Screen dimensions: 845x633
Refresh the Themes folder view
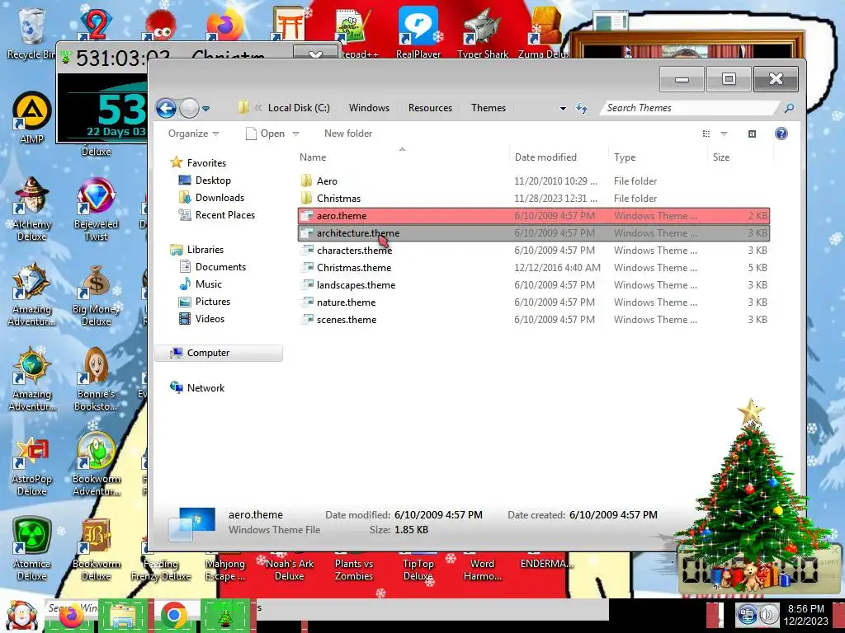pos(582,108)
